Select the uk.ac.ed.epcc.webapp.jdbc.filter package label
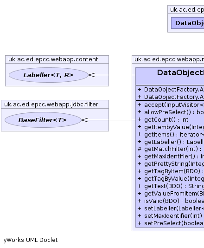 click(x=51, y=104)
